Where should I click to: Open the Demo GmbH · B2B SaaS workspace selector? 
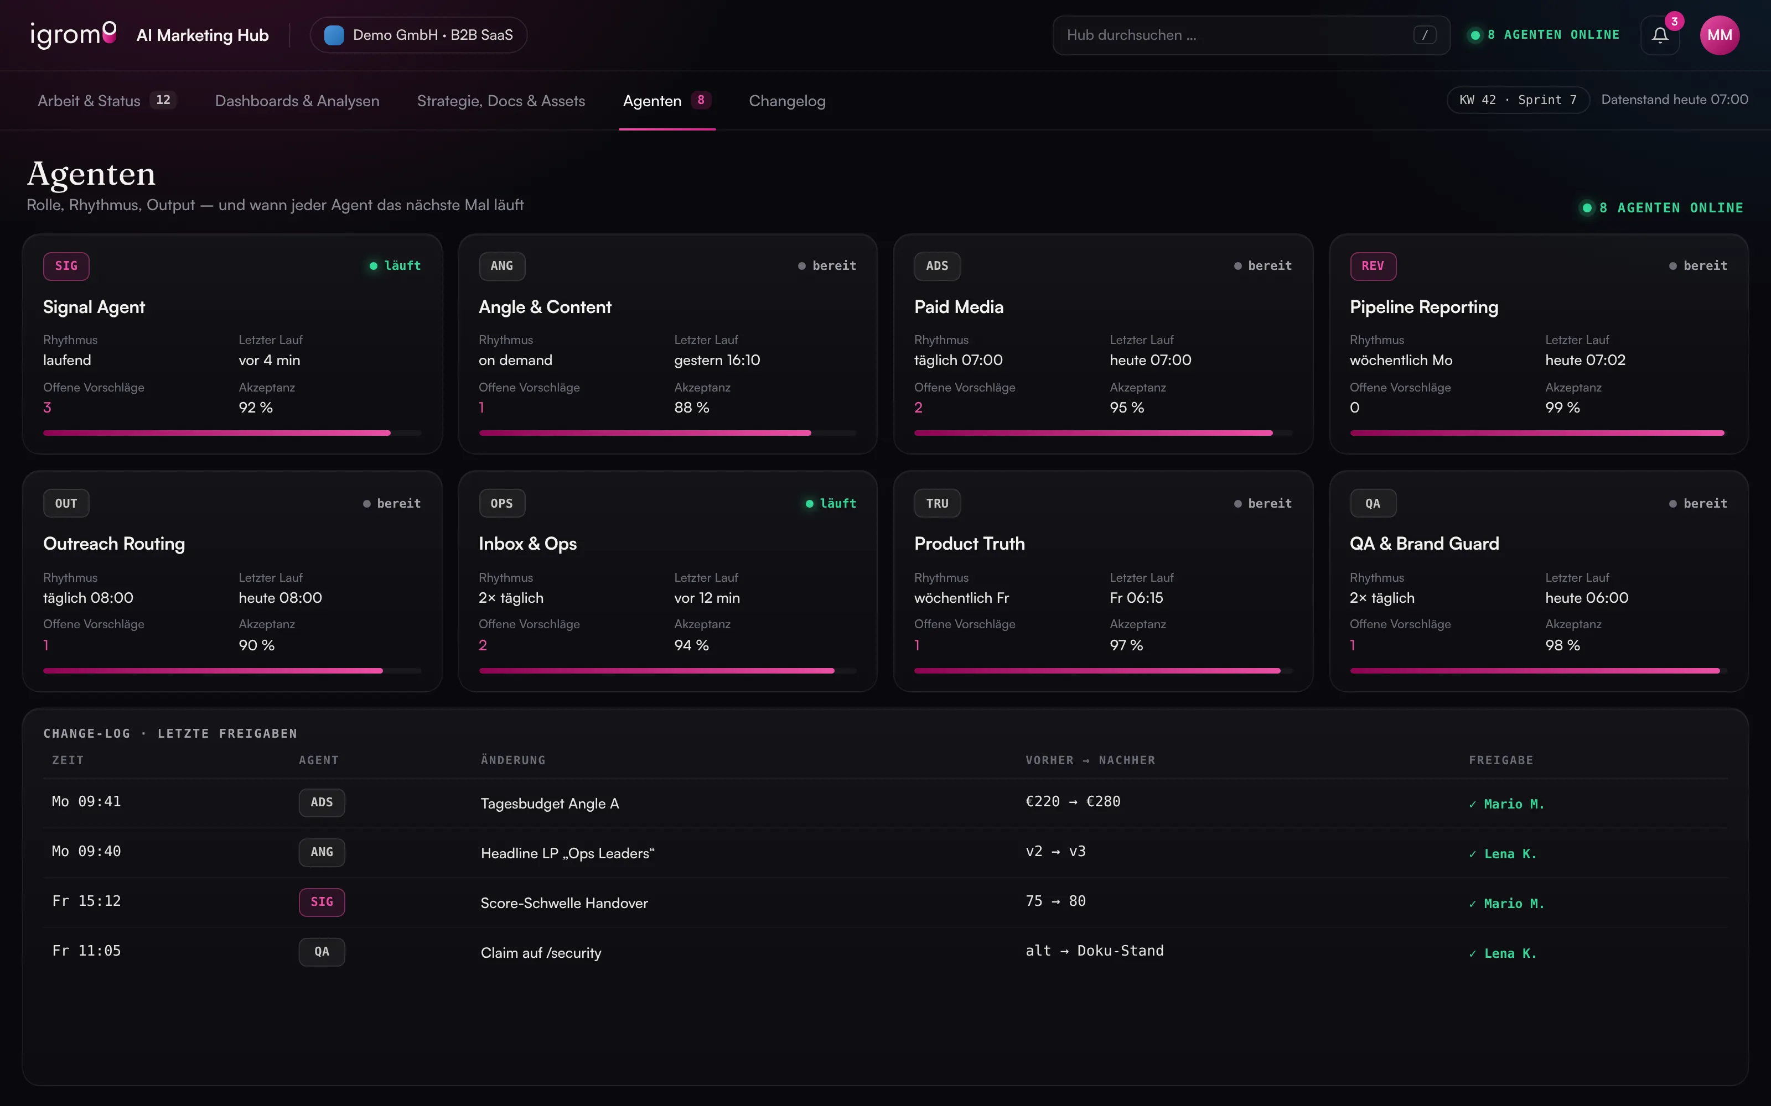click(418, 35)
